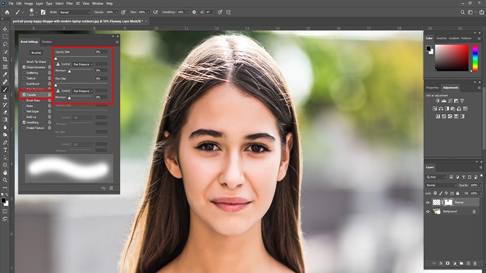Open the brush preset picker arrow
The width and height of the screenshot is (486, 273).
tap(36, 12)
